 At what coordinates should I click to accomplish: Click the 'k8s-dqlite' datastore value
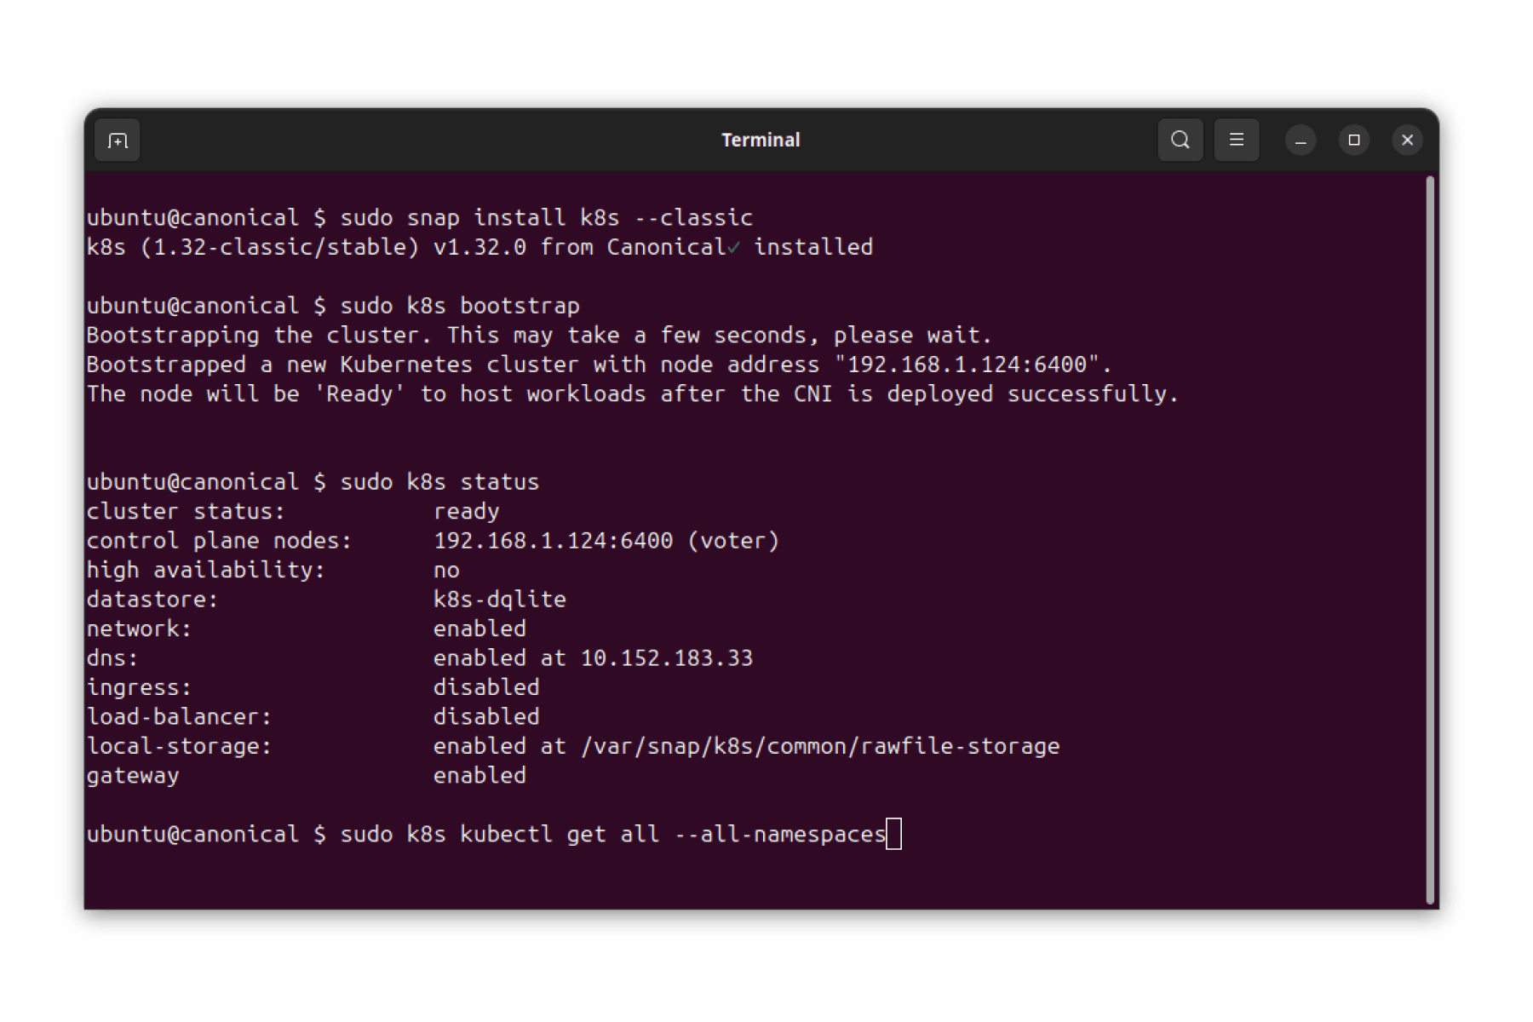pyautogui.click(x=500, y=600)
